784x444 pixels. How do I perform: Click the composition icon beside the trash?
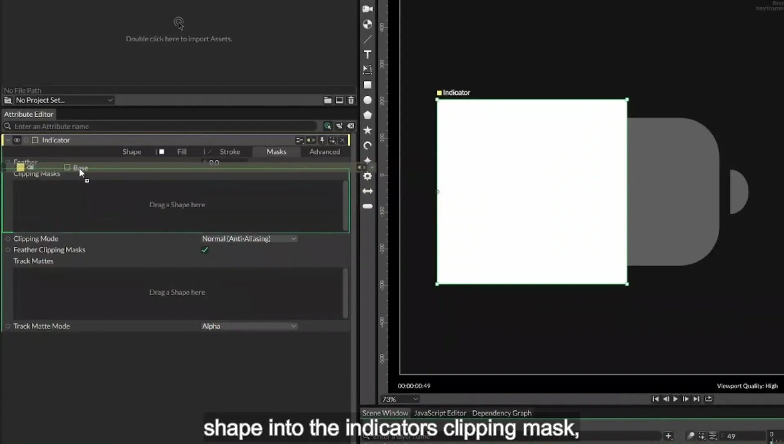339,100
